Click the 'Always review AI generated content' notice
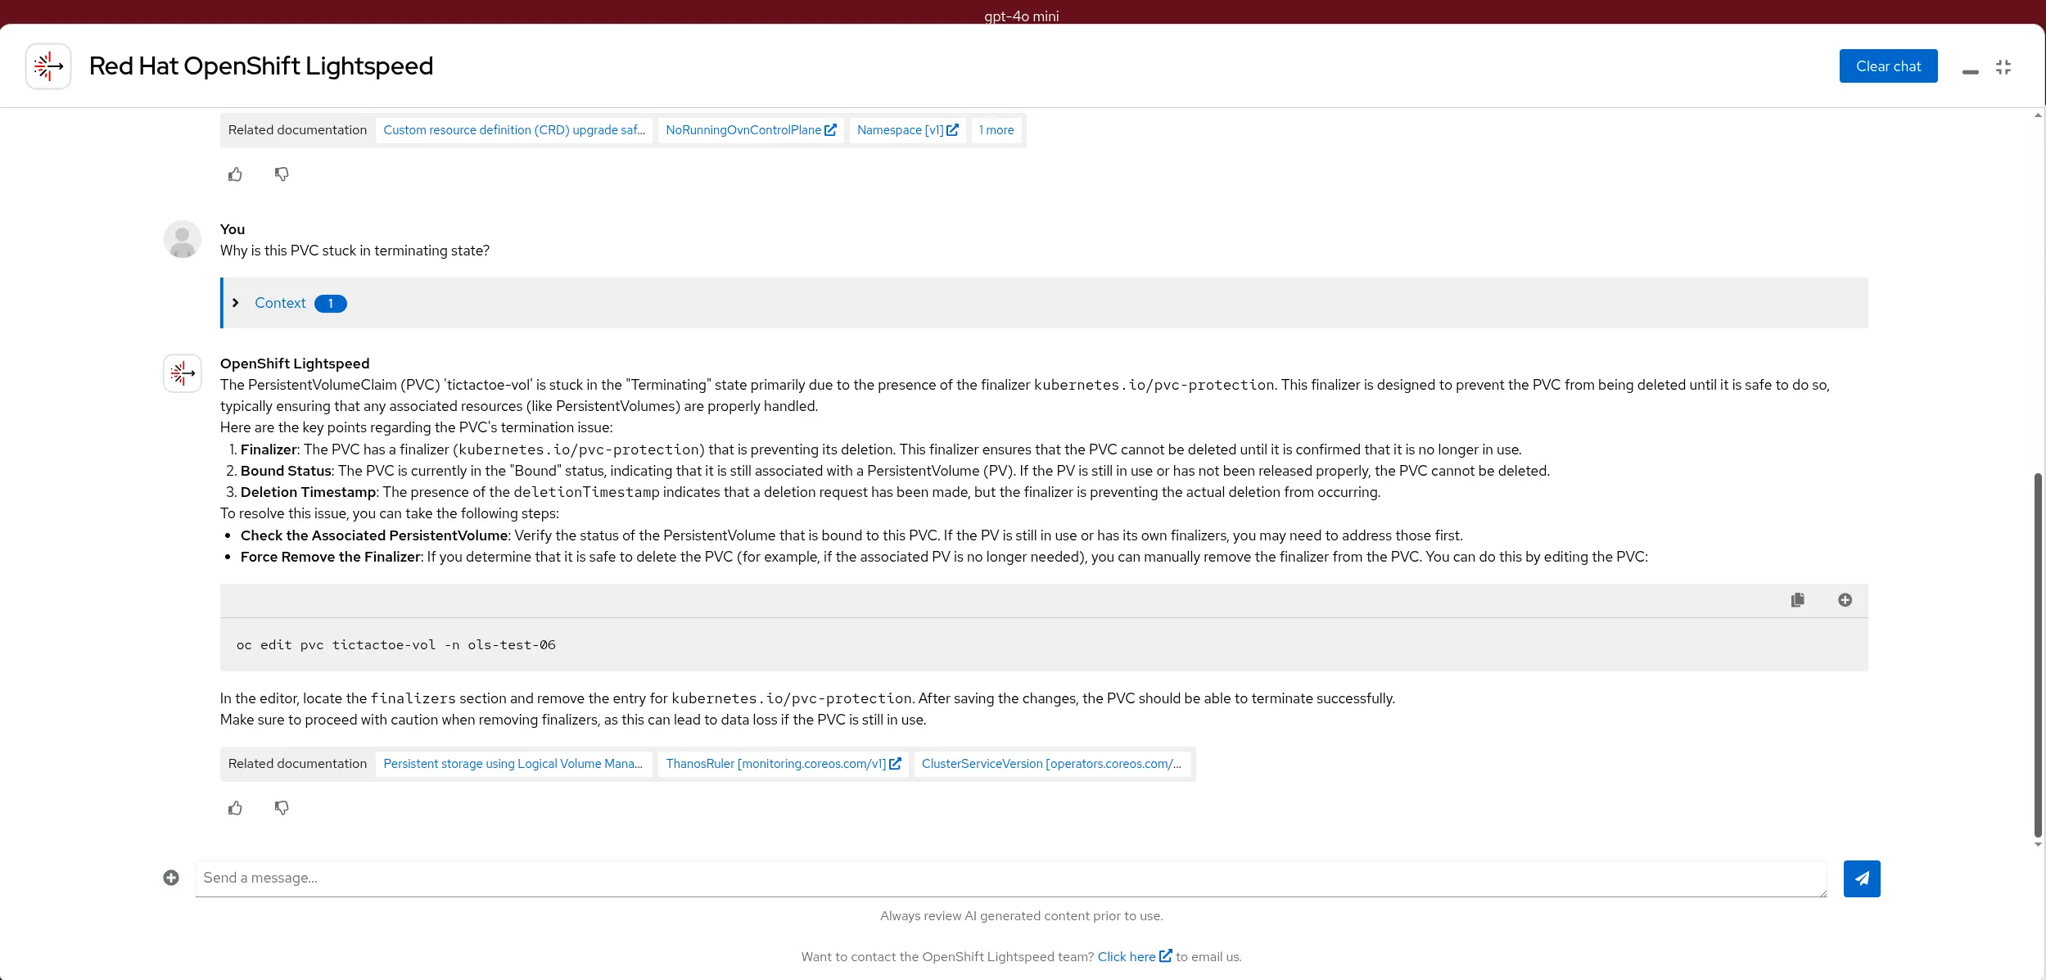Image resolution: width=2046 pixels, height=980 pixels. point(1021,915)
